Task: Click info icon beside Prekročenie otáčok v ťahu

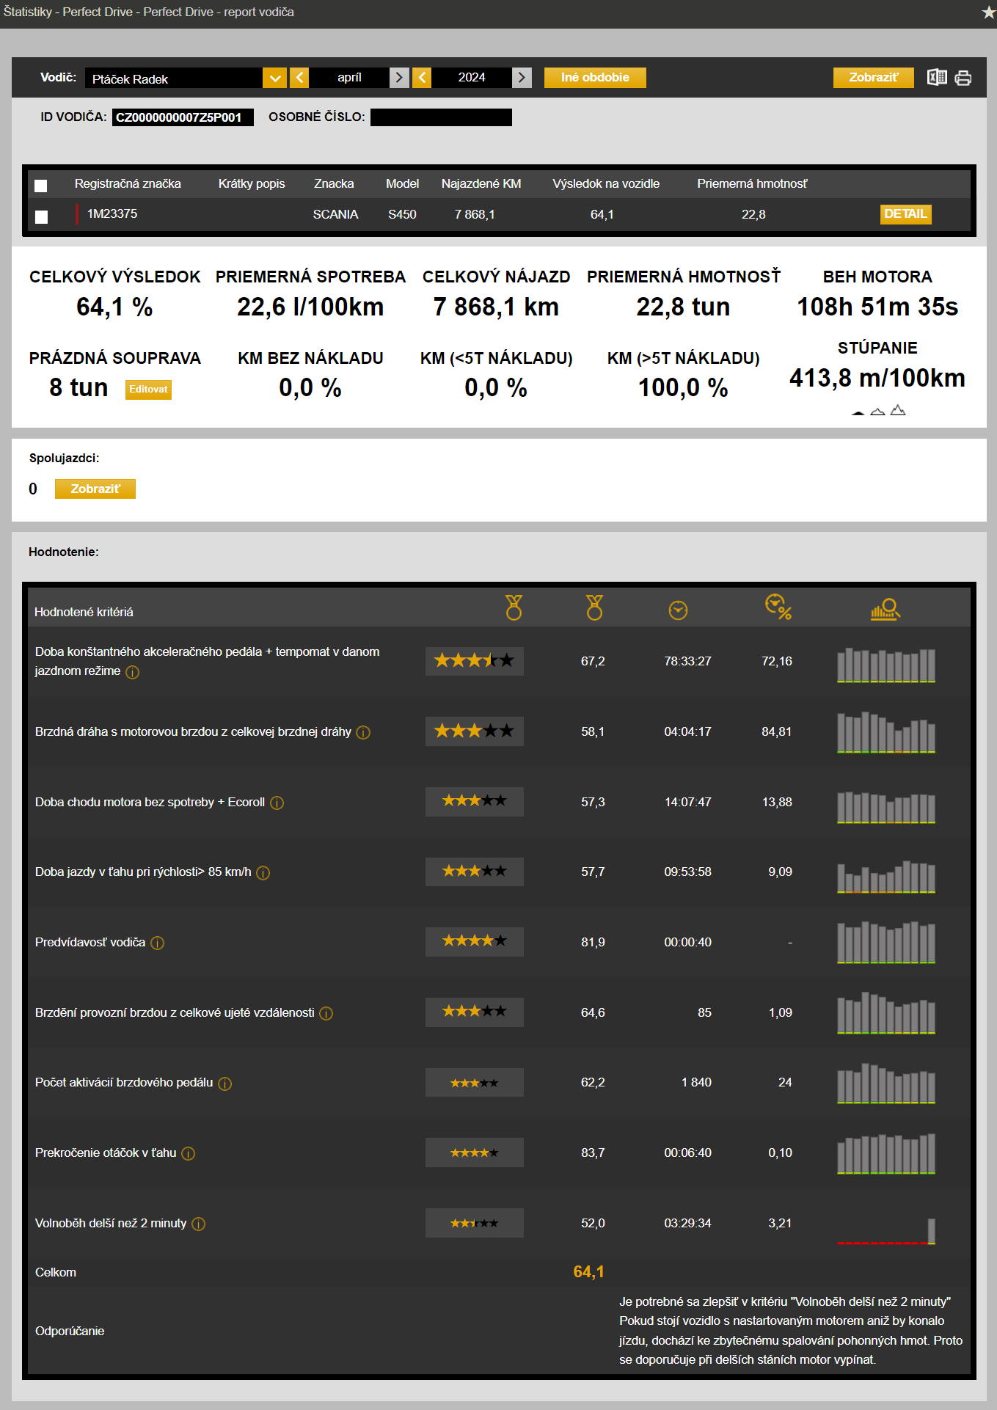Action: 189,1154
